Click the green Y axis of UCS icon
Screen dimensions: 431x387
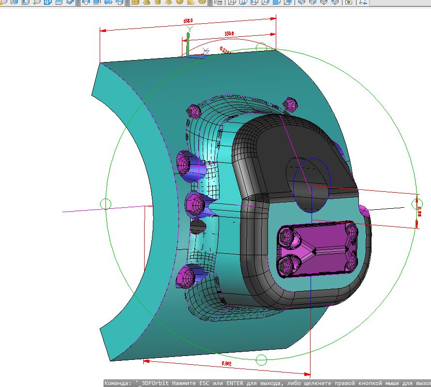[188, 44]
